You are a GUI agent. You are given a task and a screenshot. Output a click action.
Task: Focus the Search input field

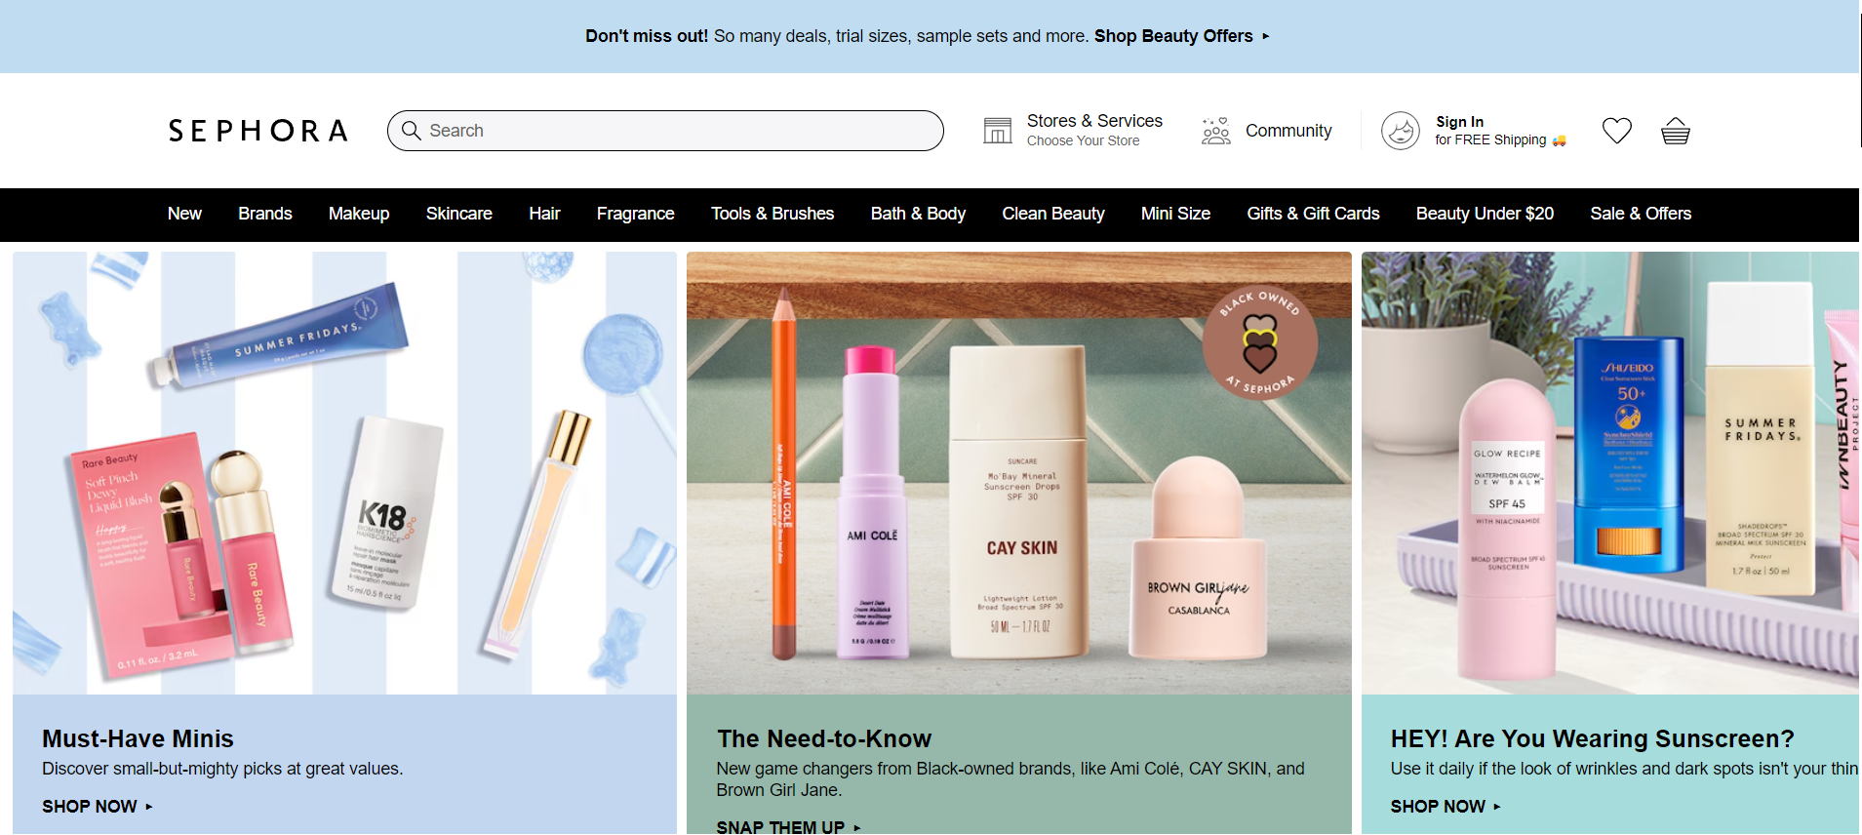tap(665, 131)
